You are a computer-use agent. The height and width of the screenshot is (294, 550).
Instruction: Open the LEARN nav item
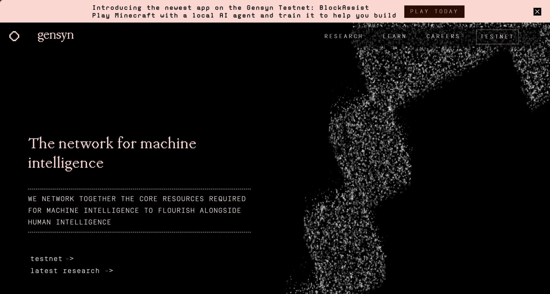coord(395,36)
